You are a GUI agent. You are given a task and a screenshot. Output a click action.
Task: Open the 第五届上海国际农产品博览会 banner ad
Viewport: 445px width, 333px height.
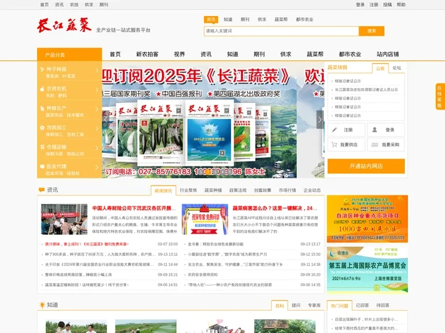tap(367, 269)
